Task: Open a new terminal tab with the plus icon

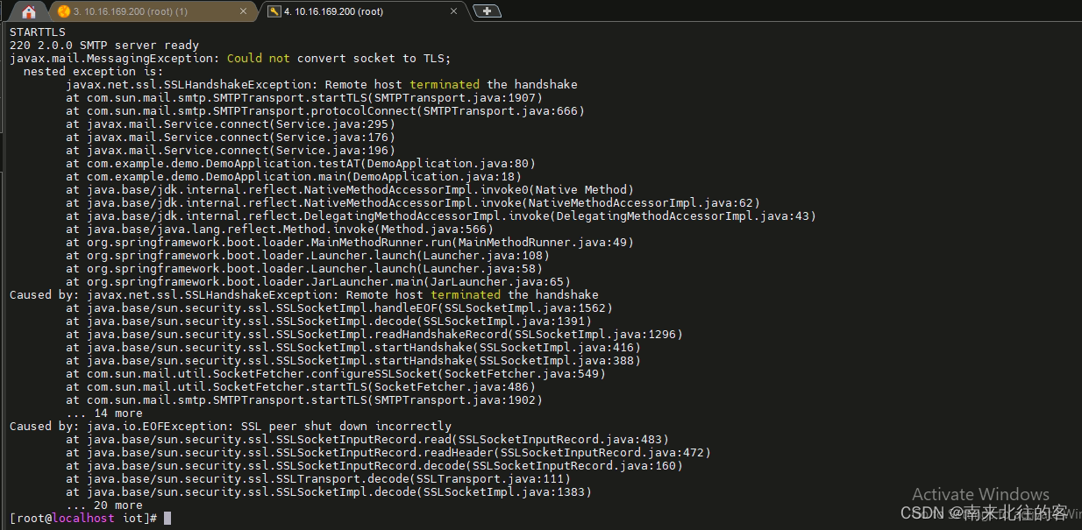Action: (x=487, y=11)
